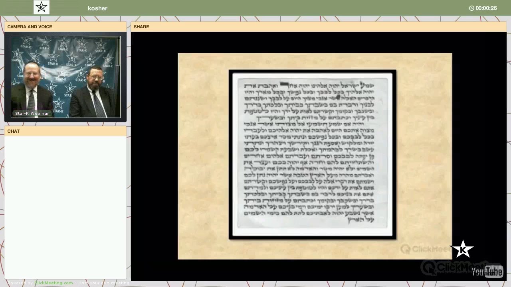Image resolution: width=511 pixels, height=287 pixels.
Task: Click the YouTube logo in the corner
Action: click(487, 271)
